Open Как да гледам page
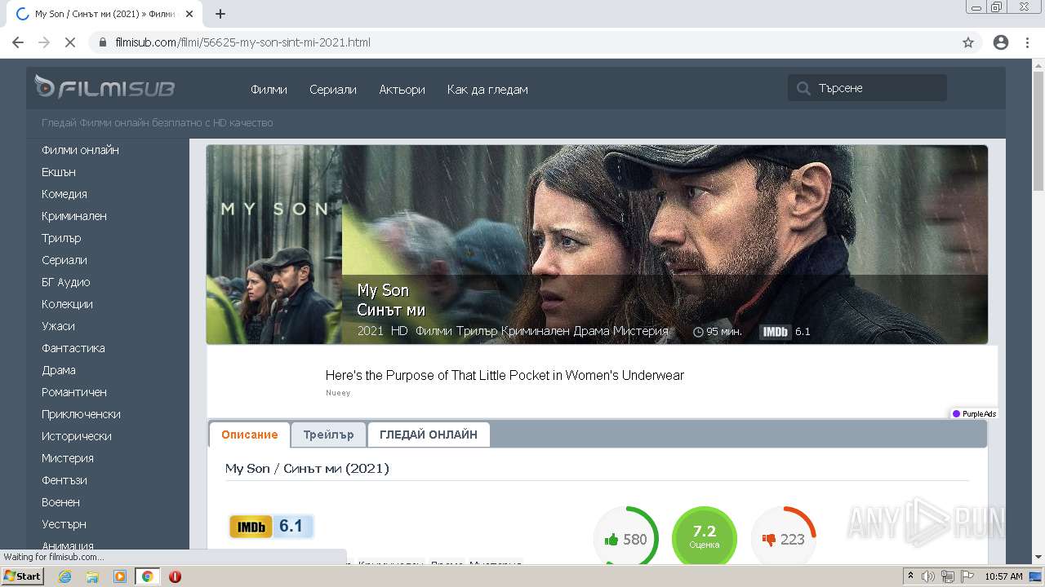Image resolution: width=1045 pixels, height=587 pixels. pyautogui.click(x=487, y=89)
